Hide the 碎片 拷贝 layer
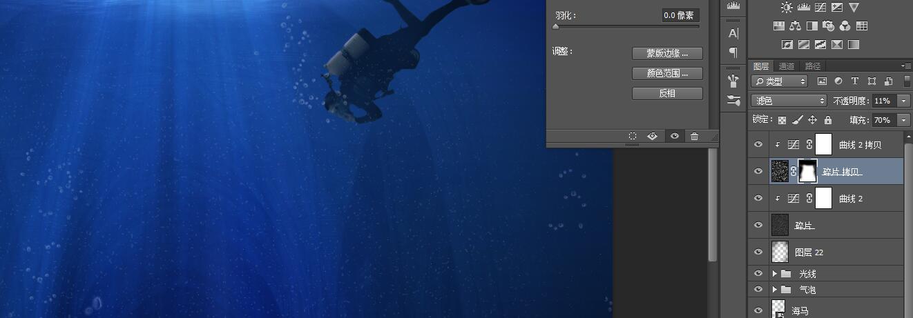913x318 pixels. coord(758,171)
